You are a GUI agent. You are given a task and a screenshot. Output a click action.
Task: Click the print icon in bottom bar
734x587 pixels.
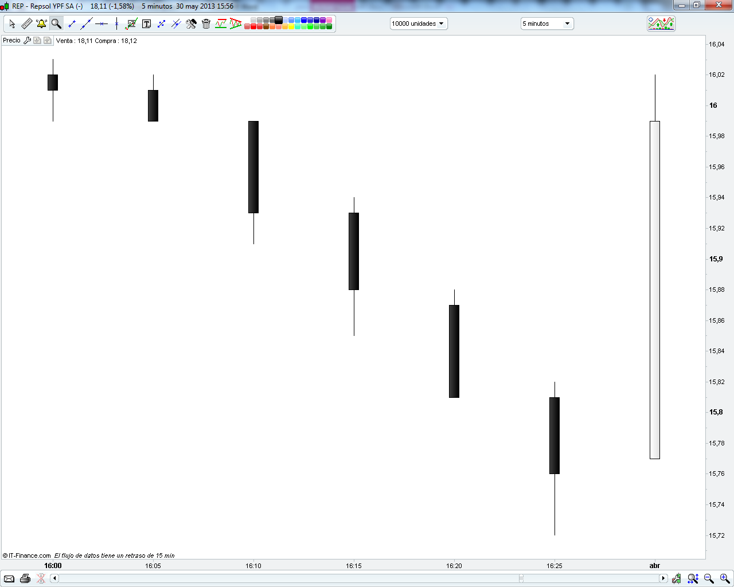tap(25, 578)
